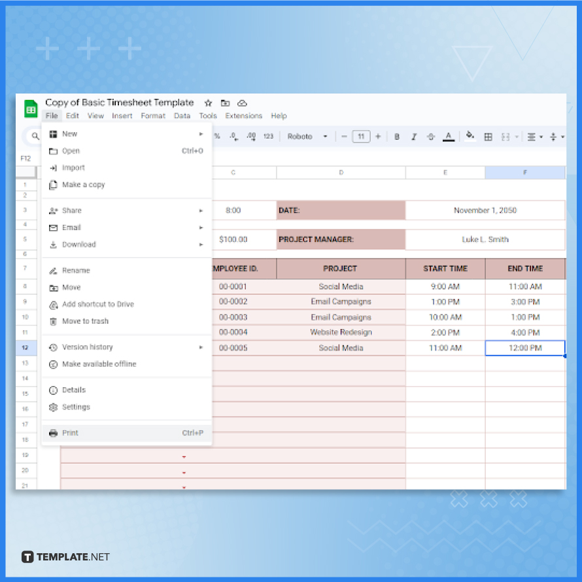Apply bold formatting to the selected cell
Screen dimensions: 582x582
[x=397, y=137]
